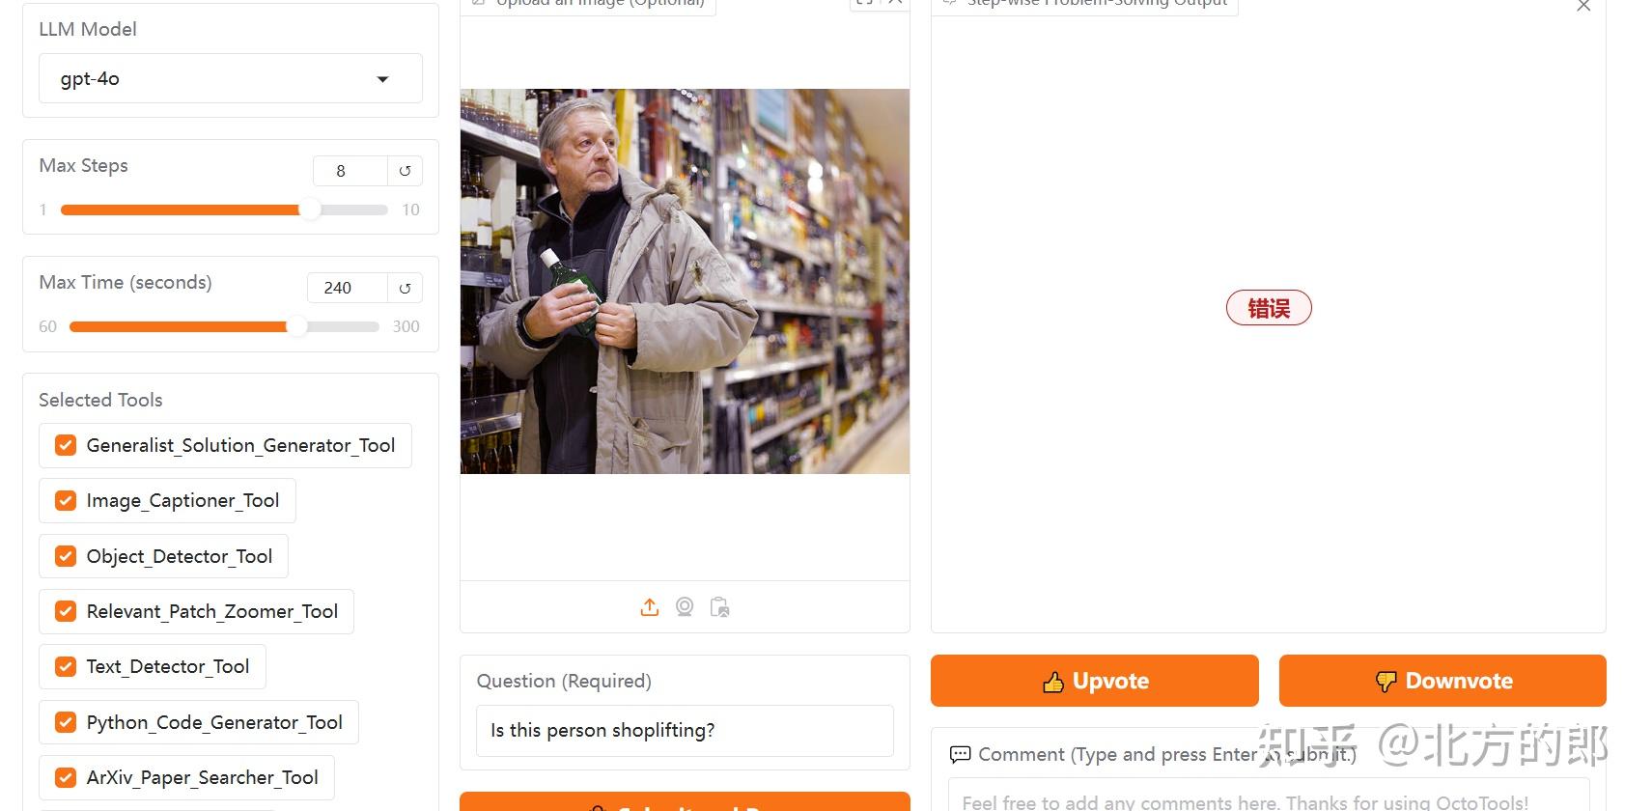Image resolution: width=1652 pixels, height=811 pixels.
Task: Toggle the ArXiv_Paper_Searcher_Tool checkbox
Action: [x=66, y=777]
